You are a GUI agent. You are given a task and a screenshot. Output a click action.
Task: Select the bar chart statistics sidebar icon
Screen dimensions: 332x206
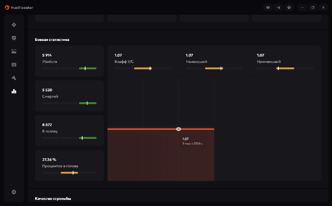[x=14, y=91]
